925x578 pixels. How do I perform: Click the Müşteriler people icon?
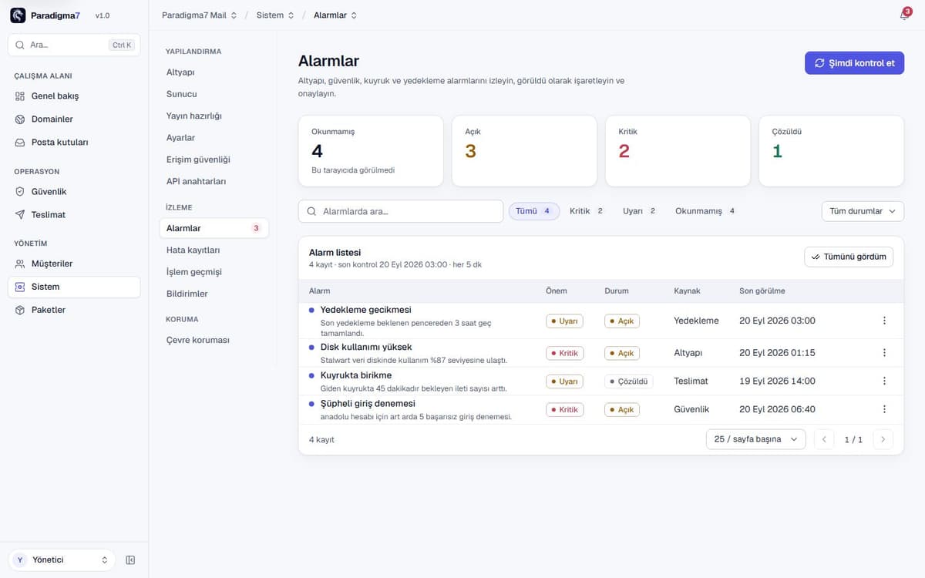20,264
